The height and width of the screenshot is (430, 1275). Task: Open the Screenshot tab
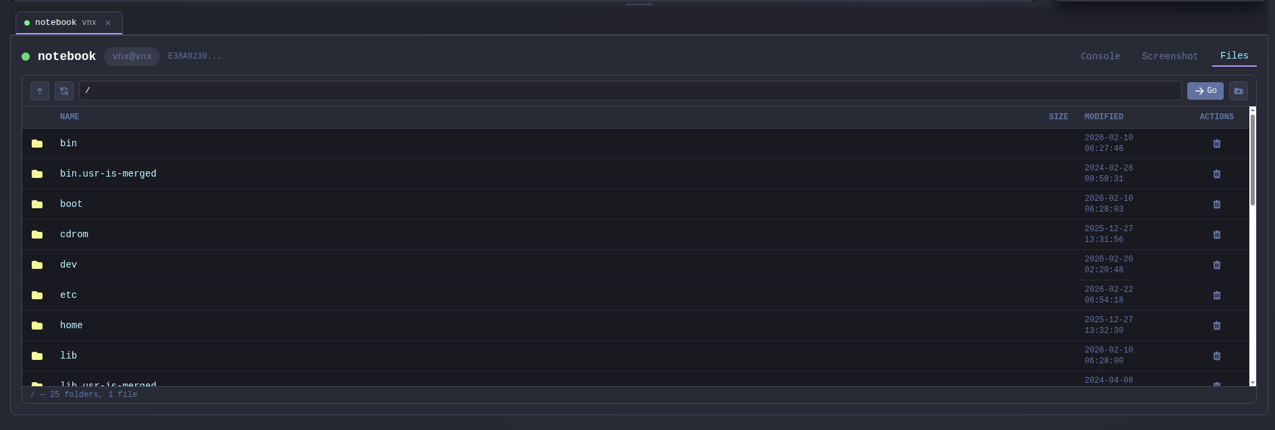tap(1170, 57)
